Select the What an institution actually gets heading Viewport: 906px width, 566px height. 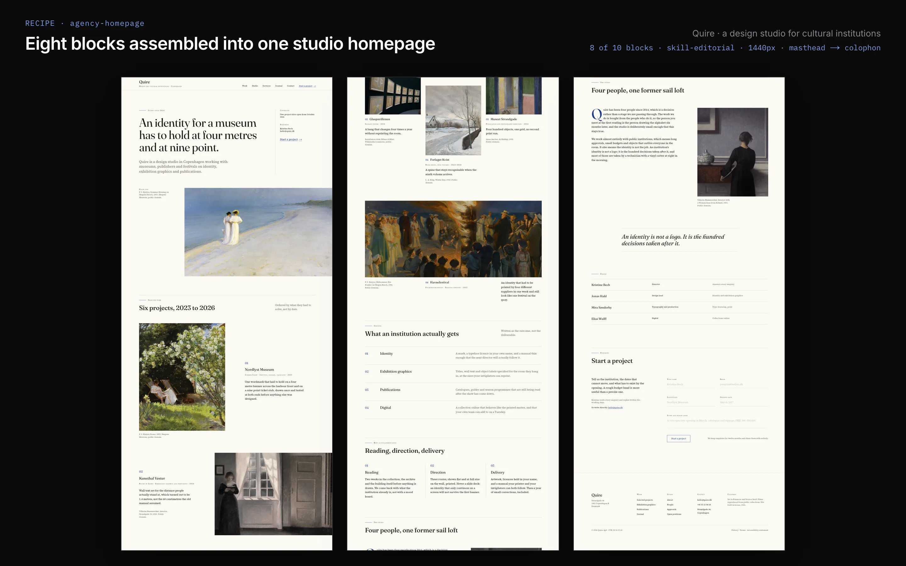pyautogui.click(x=412, y=334)
